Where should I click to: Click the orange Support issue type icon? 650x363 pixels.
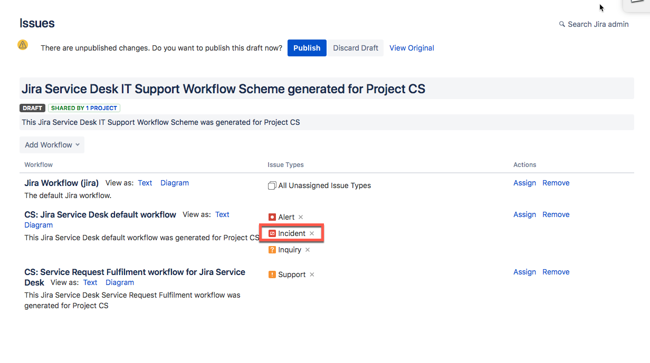272,274
